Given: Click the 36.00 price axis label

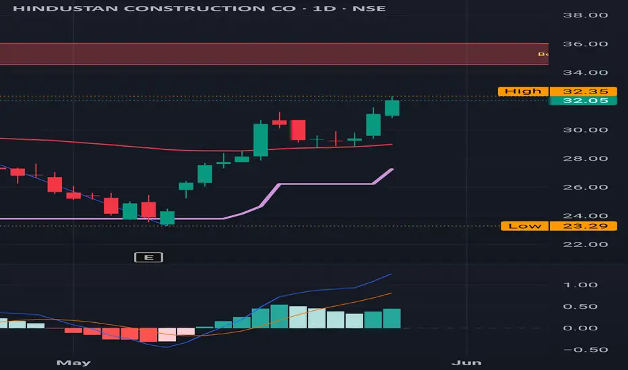Looking at the screenshot, I should [x=586, y=44].
